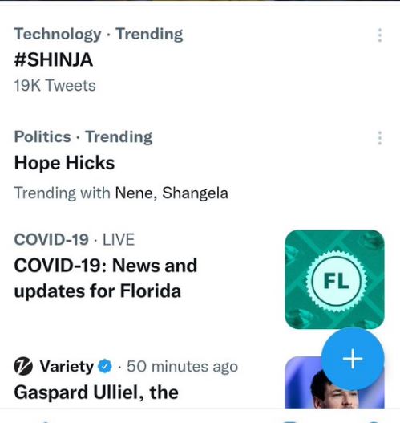Image resolution: width=400 pixels, height=423 pixels.
Task: Open options menu for #SHINJA trend
Action: 380,35
